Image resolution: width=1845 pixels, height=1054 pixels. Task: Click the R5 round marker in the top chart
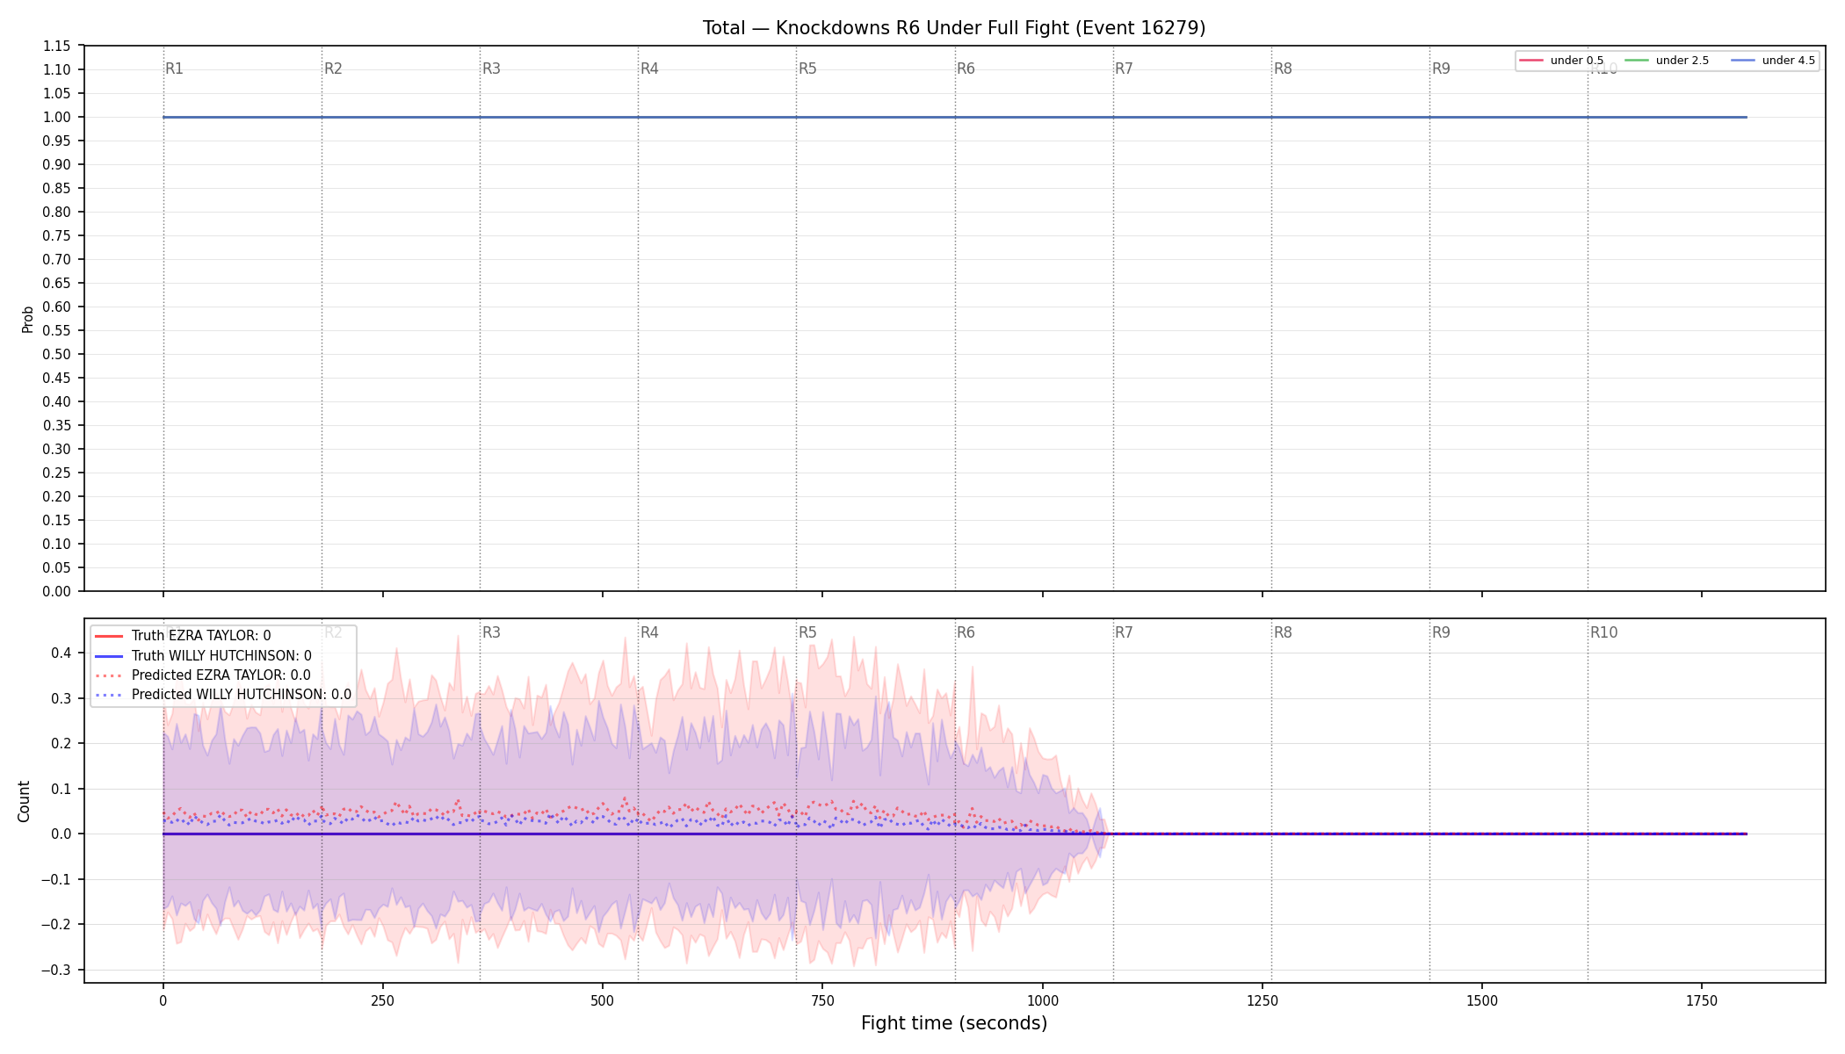(x=807, y=69)
